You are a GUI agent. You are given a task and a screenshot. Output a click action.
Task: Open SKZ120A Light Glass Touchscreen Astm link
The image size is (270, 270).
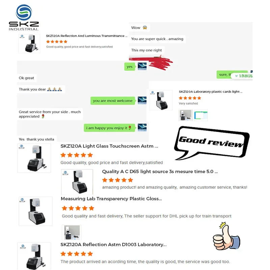109,146
